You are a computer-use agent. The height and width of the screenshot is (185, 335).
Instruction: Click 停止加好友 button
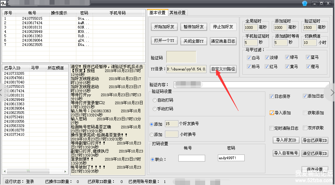(x=223, y=27)
